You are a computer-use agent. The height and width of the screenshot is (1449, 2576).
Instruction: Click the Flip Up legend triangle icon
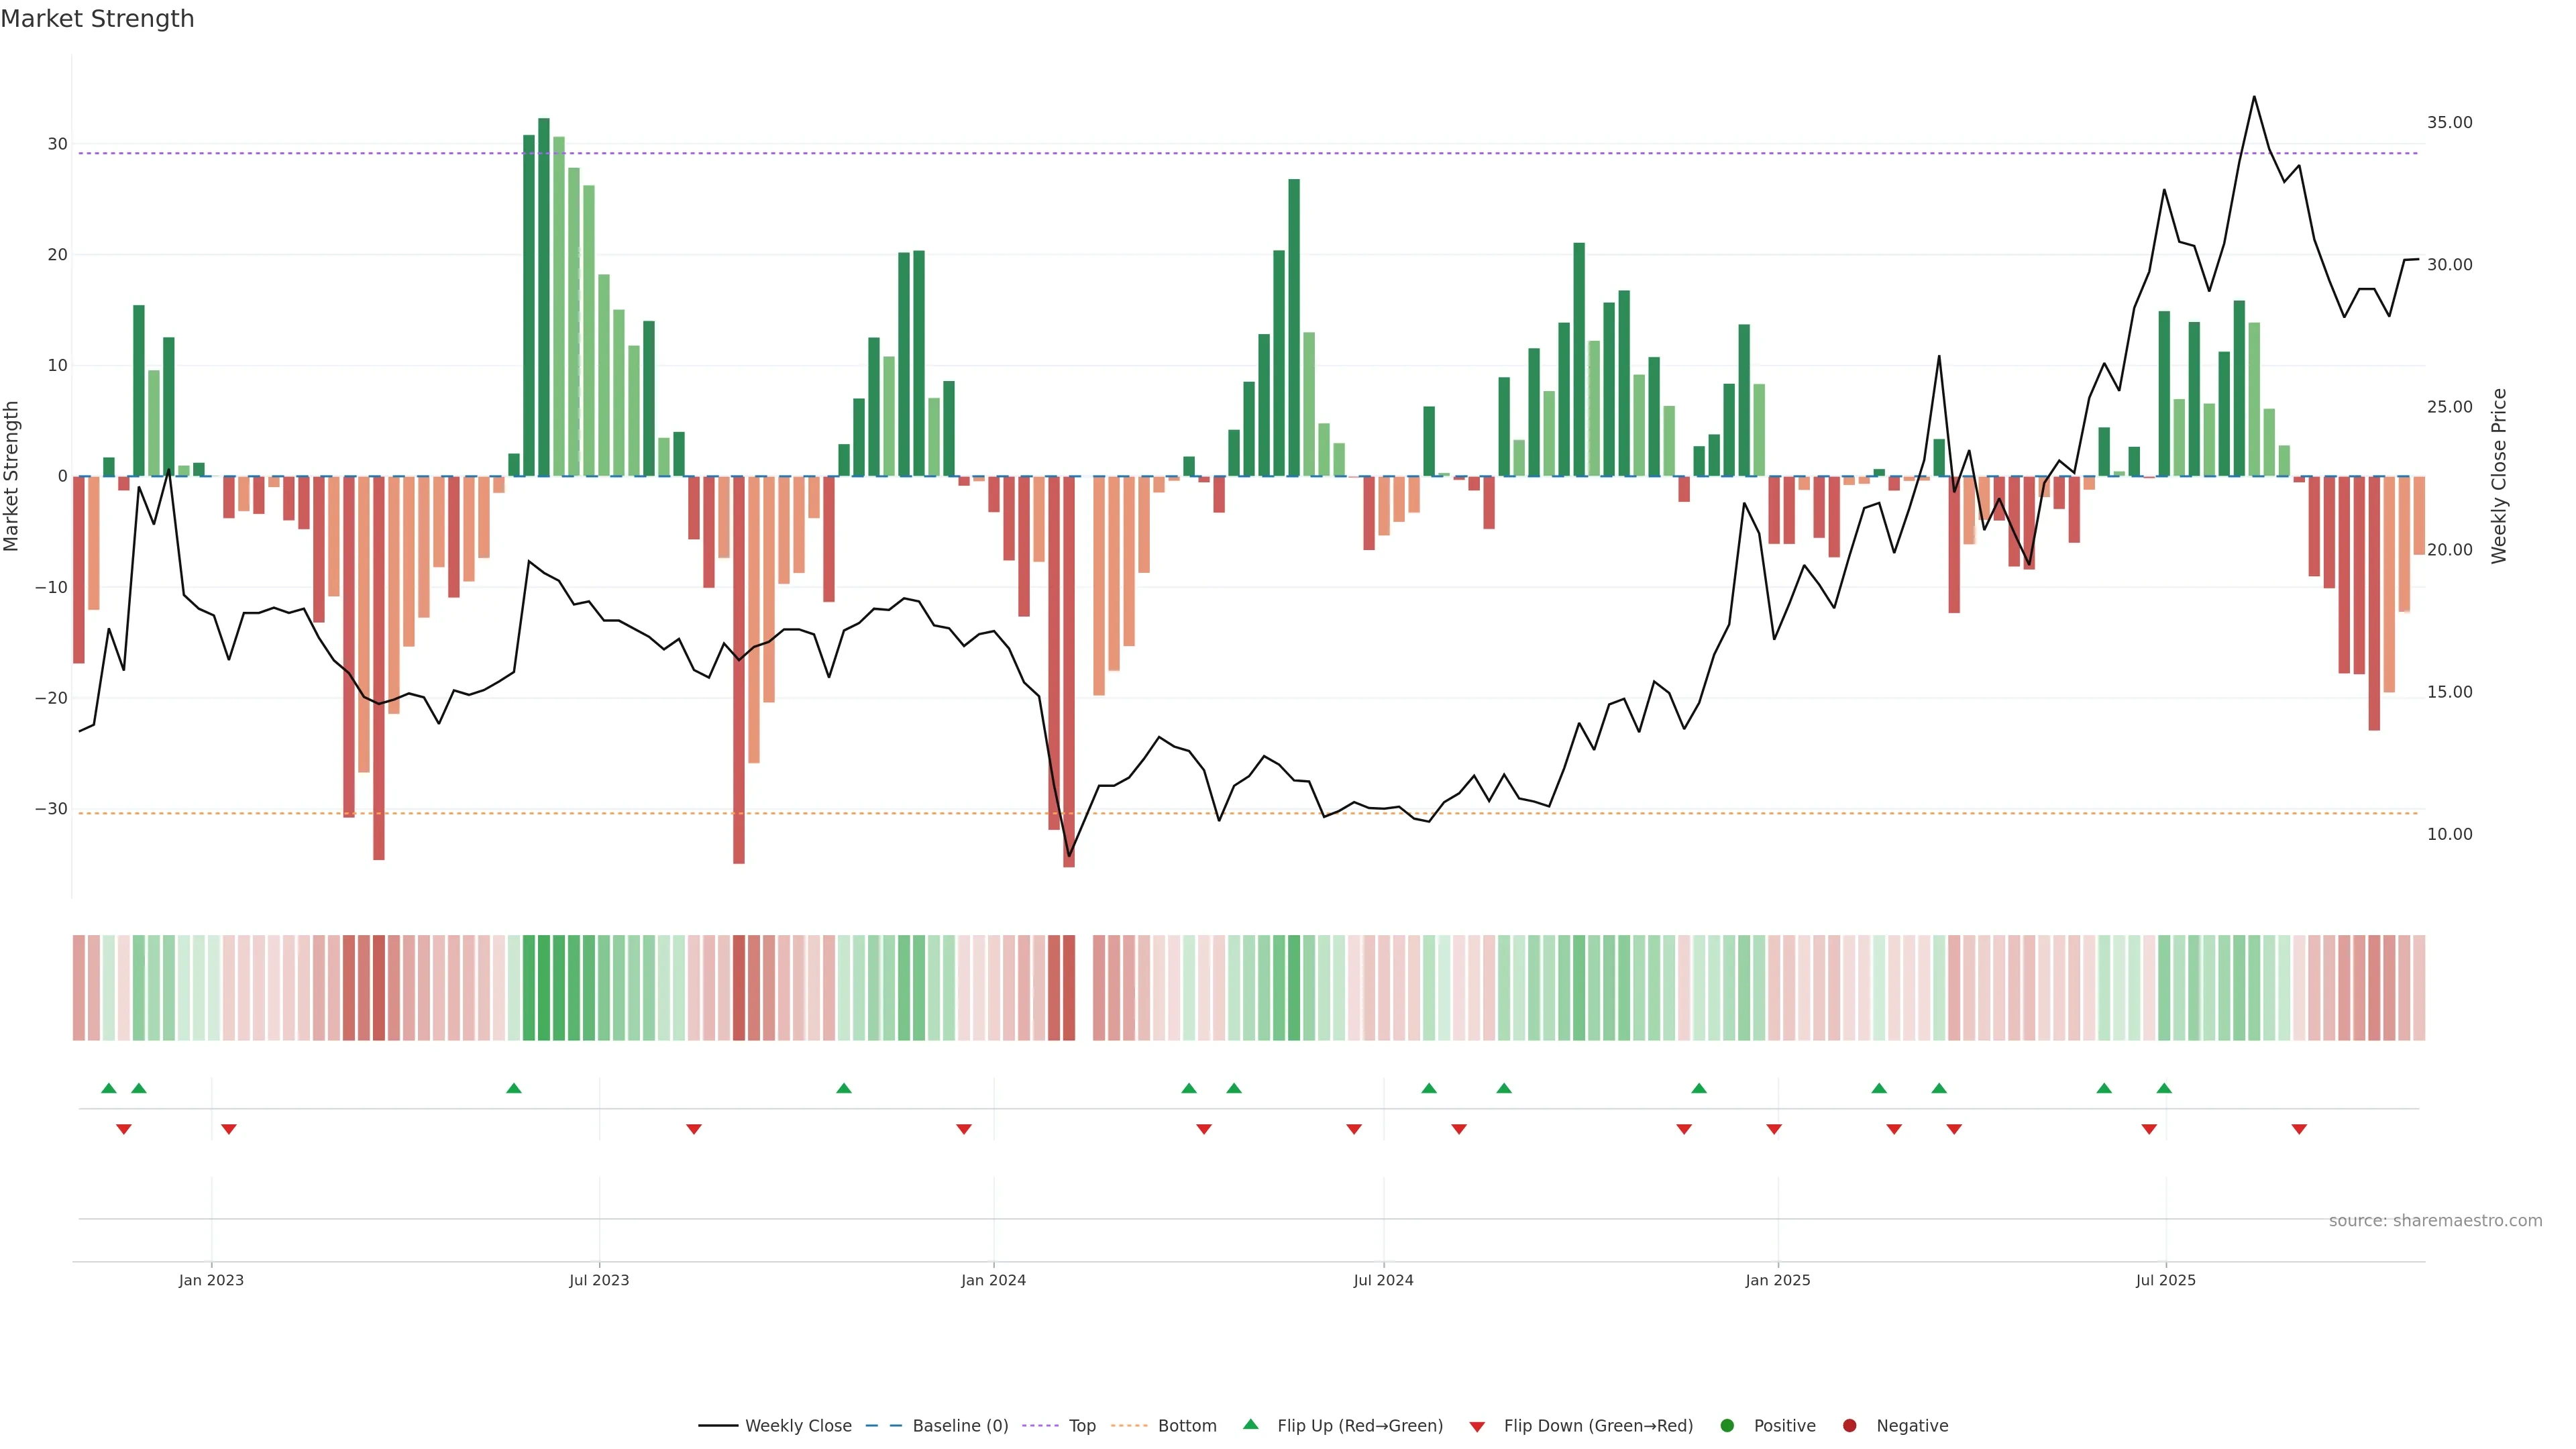1250,1425
